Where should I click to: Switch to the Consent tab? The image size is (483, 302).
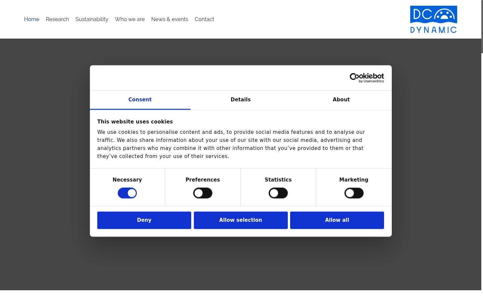[140, 100]
